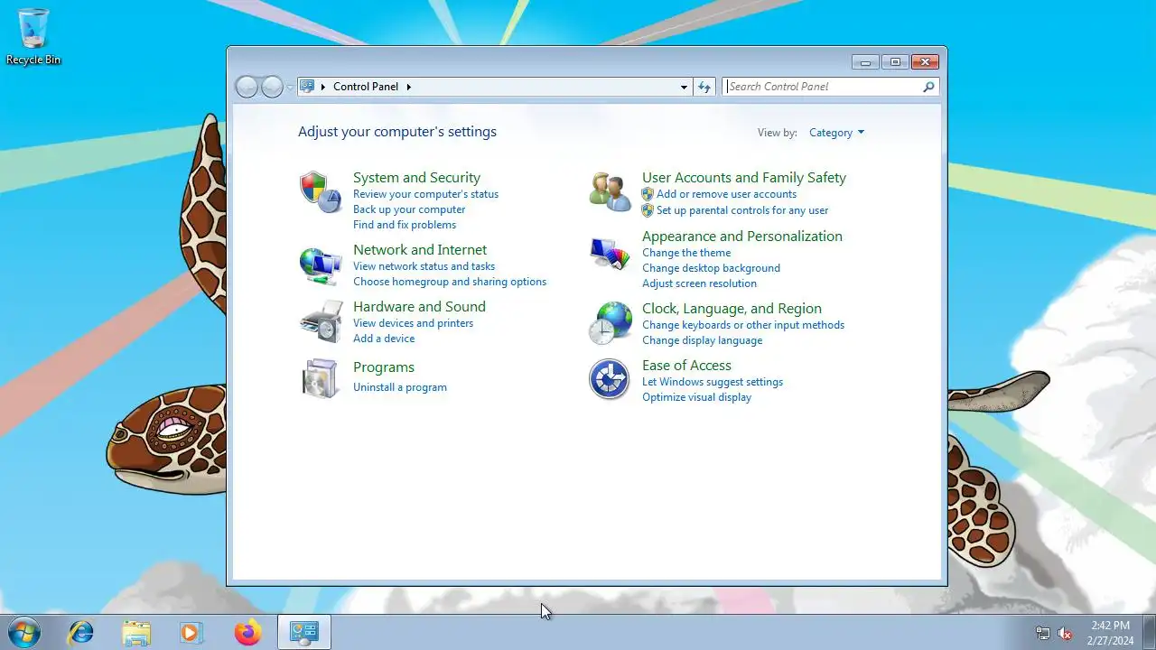1156x650 pixels.
Task: Open the Ease of Access heading
Action: point(686,366)
